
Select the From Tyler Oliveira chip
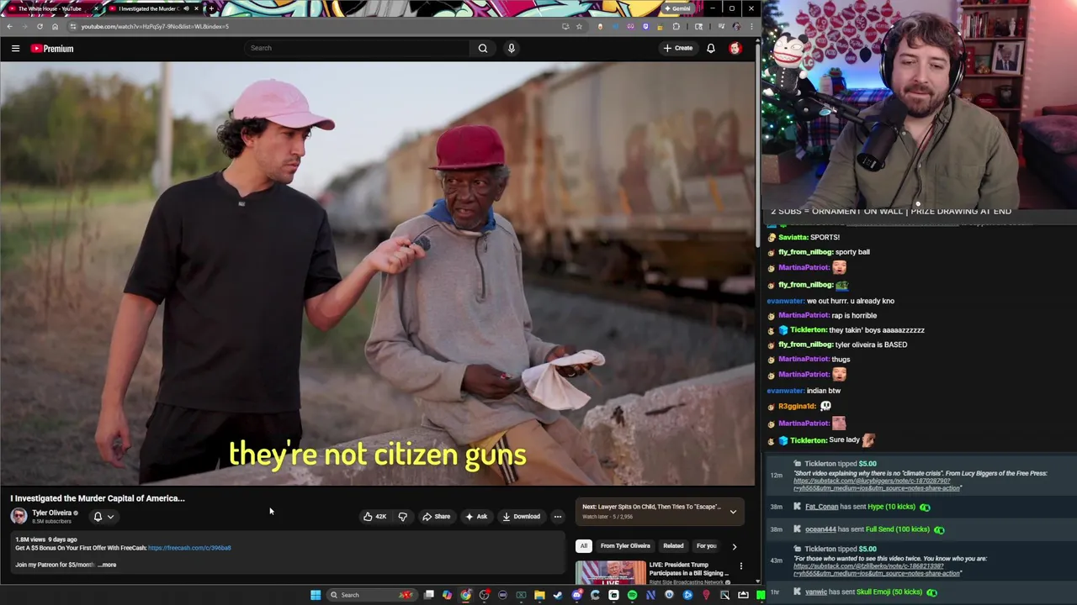point(625,546)
